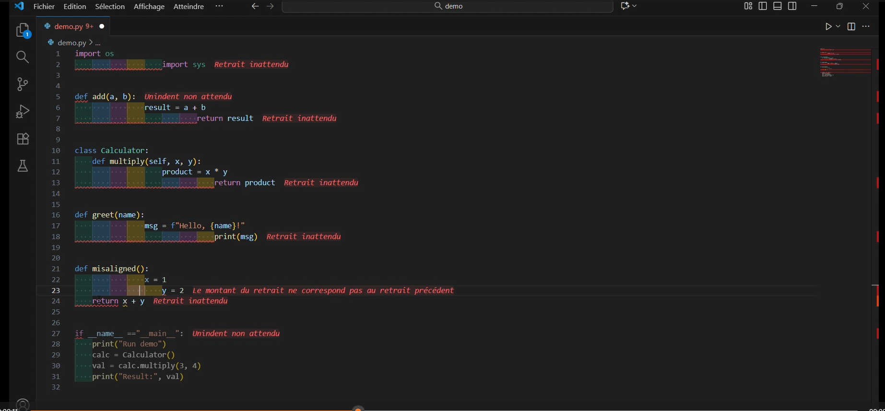Click the minimap code preview
The image size is (885, 411).
point(846,62)
